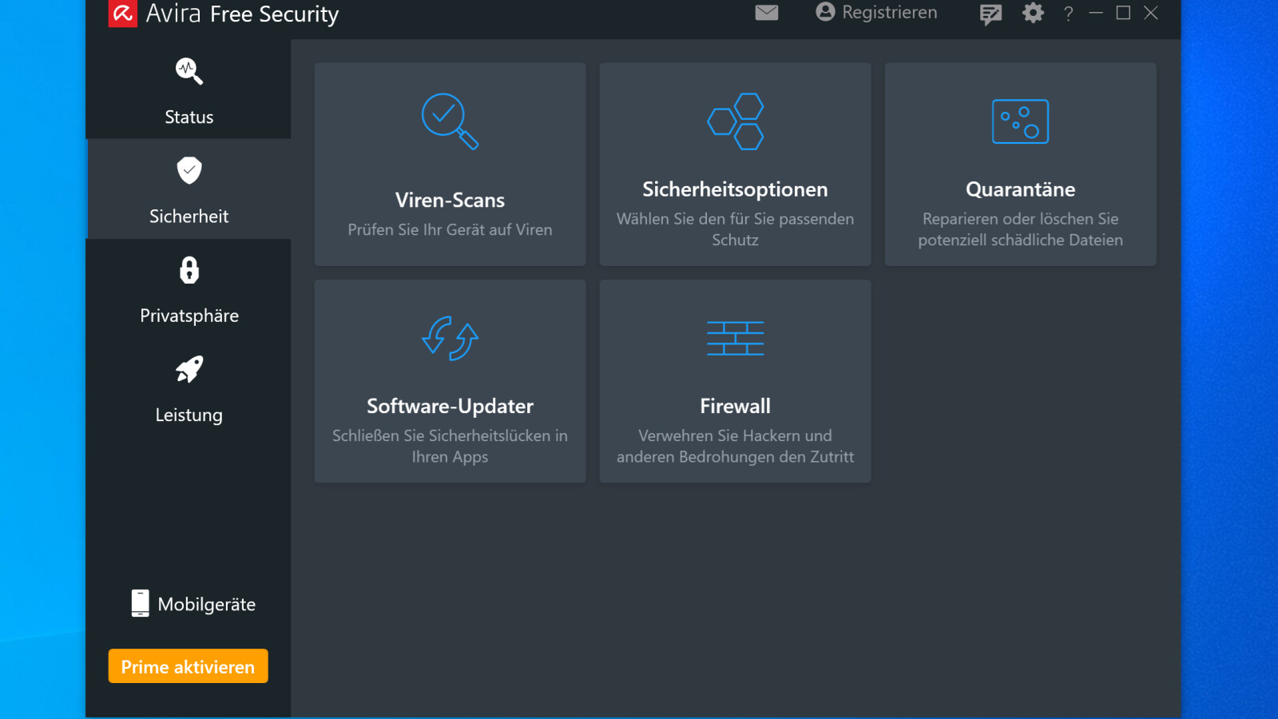The height and width of the screenshot is (719, 1278).
Task: Click the Sicherheitsoptionen hexagons icon
Action: 735,121
